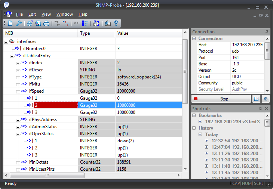Expand the 12:32:54 history entry
The image size is (273, 189).
pyautogui.click(x=206, y=140)
